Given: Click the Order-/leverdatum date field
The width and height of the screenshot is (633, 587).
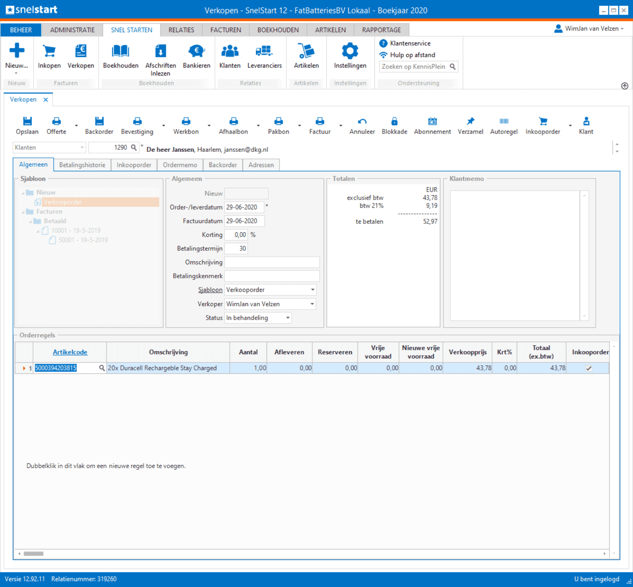Looking at the screenshot, I should [x=244, y=207].
